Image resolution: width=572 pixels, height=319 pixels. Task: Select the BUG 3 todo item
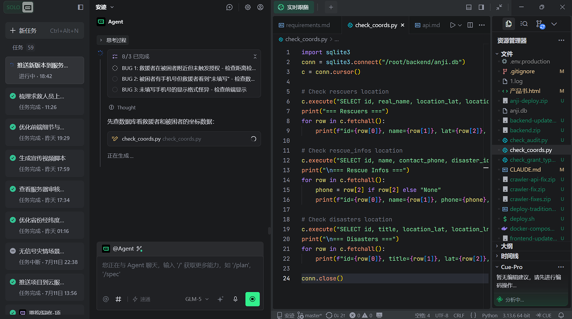pos(184,89)
